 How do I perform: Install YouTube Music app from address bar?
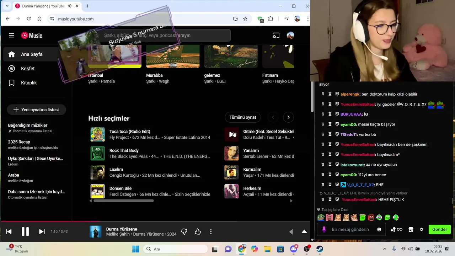(x=235, y=19)
